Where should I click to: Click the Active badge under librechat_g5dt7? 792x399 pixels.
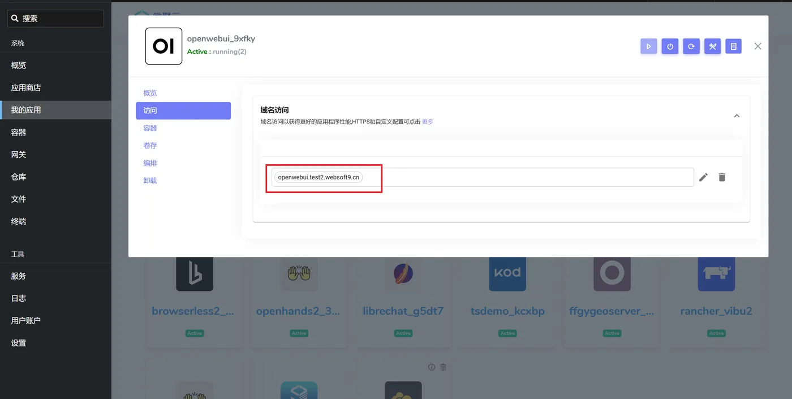pos(403,333)
